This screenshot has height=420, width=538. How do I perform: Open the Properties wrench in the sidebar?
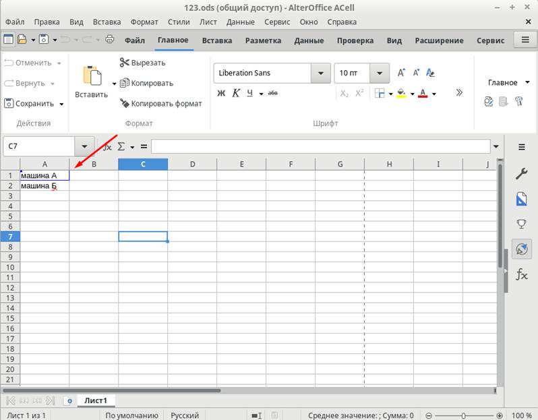[521, 174]
